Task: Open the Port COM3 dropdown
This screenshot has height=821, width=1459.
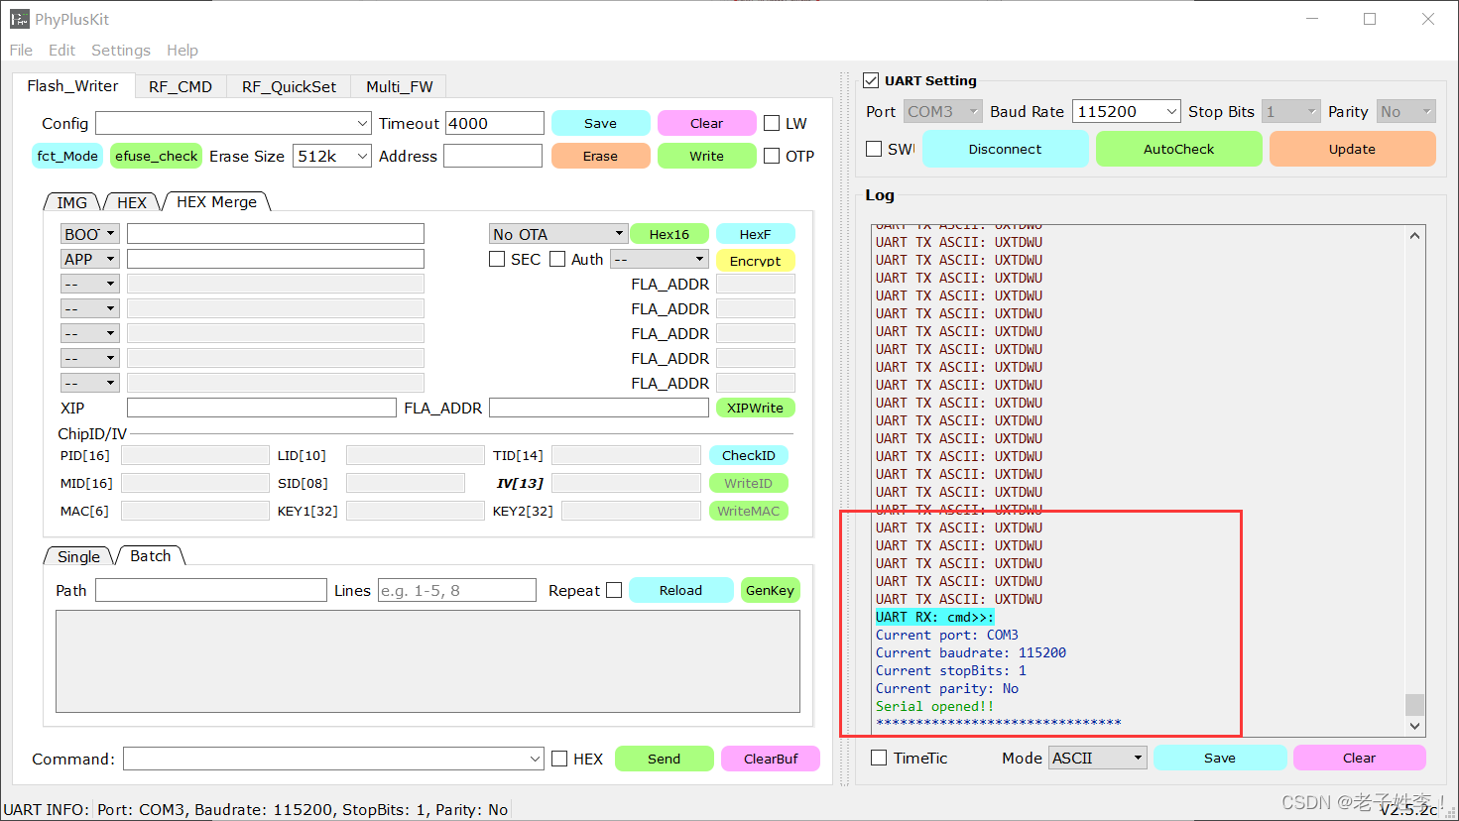Action: 942,111
